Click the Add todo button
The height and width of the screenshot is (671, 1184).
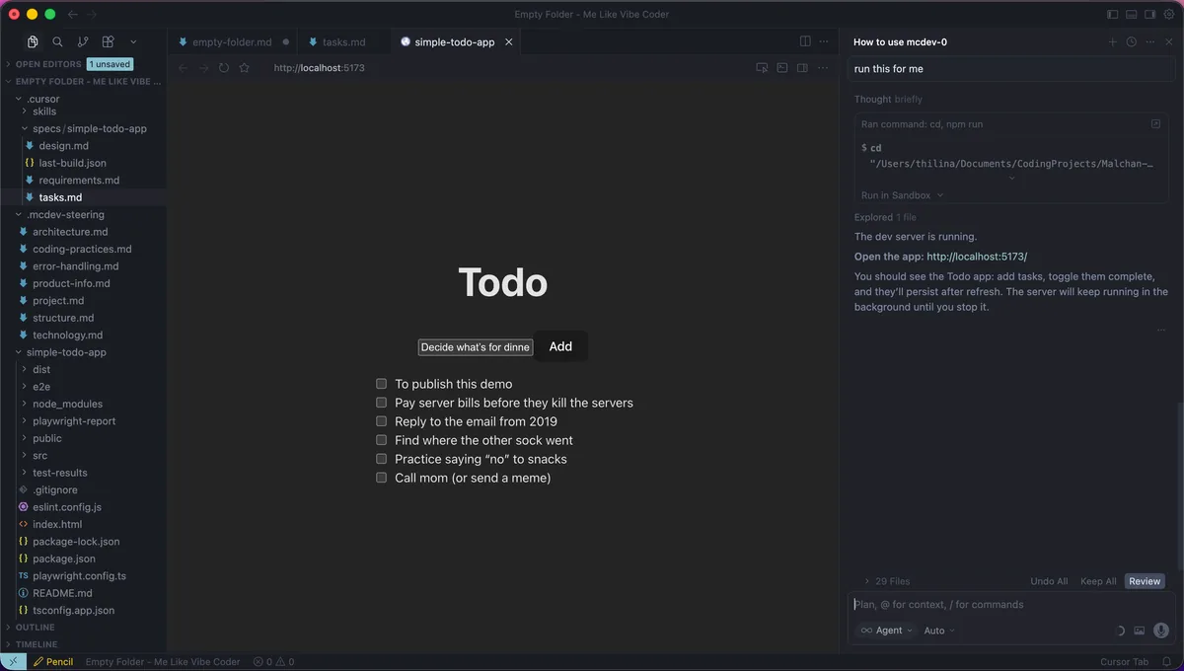(x=560, y=346)
